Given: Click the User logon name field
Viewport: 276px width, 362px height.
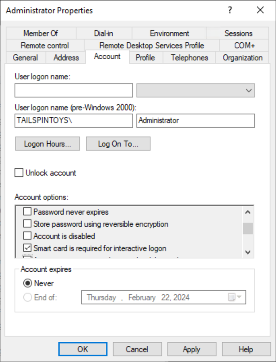Looking at the screenshot, I should click(74, 91).
